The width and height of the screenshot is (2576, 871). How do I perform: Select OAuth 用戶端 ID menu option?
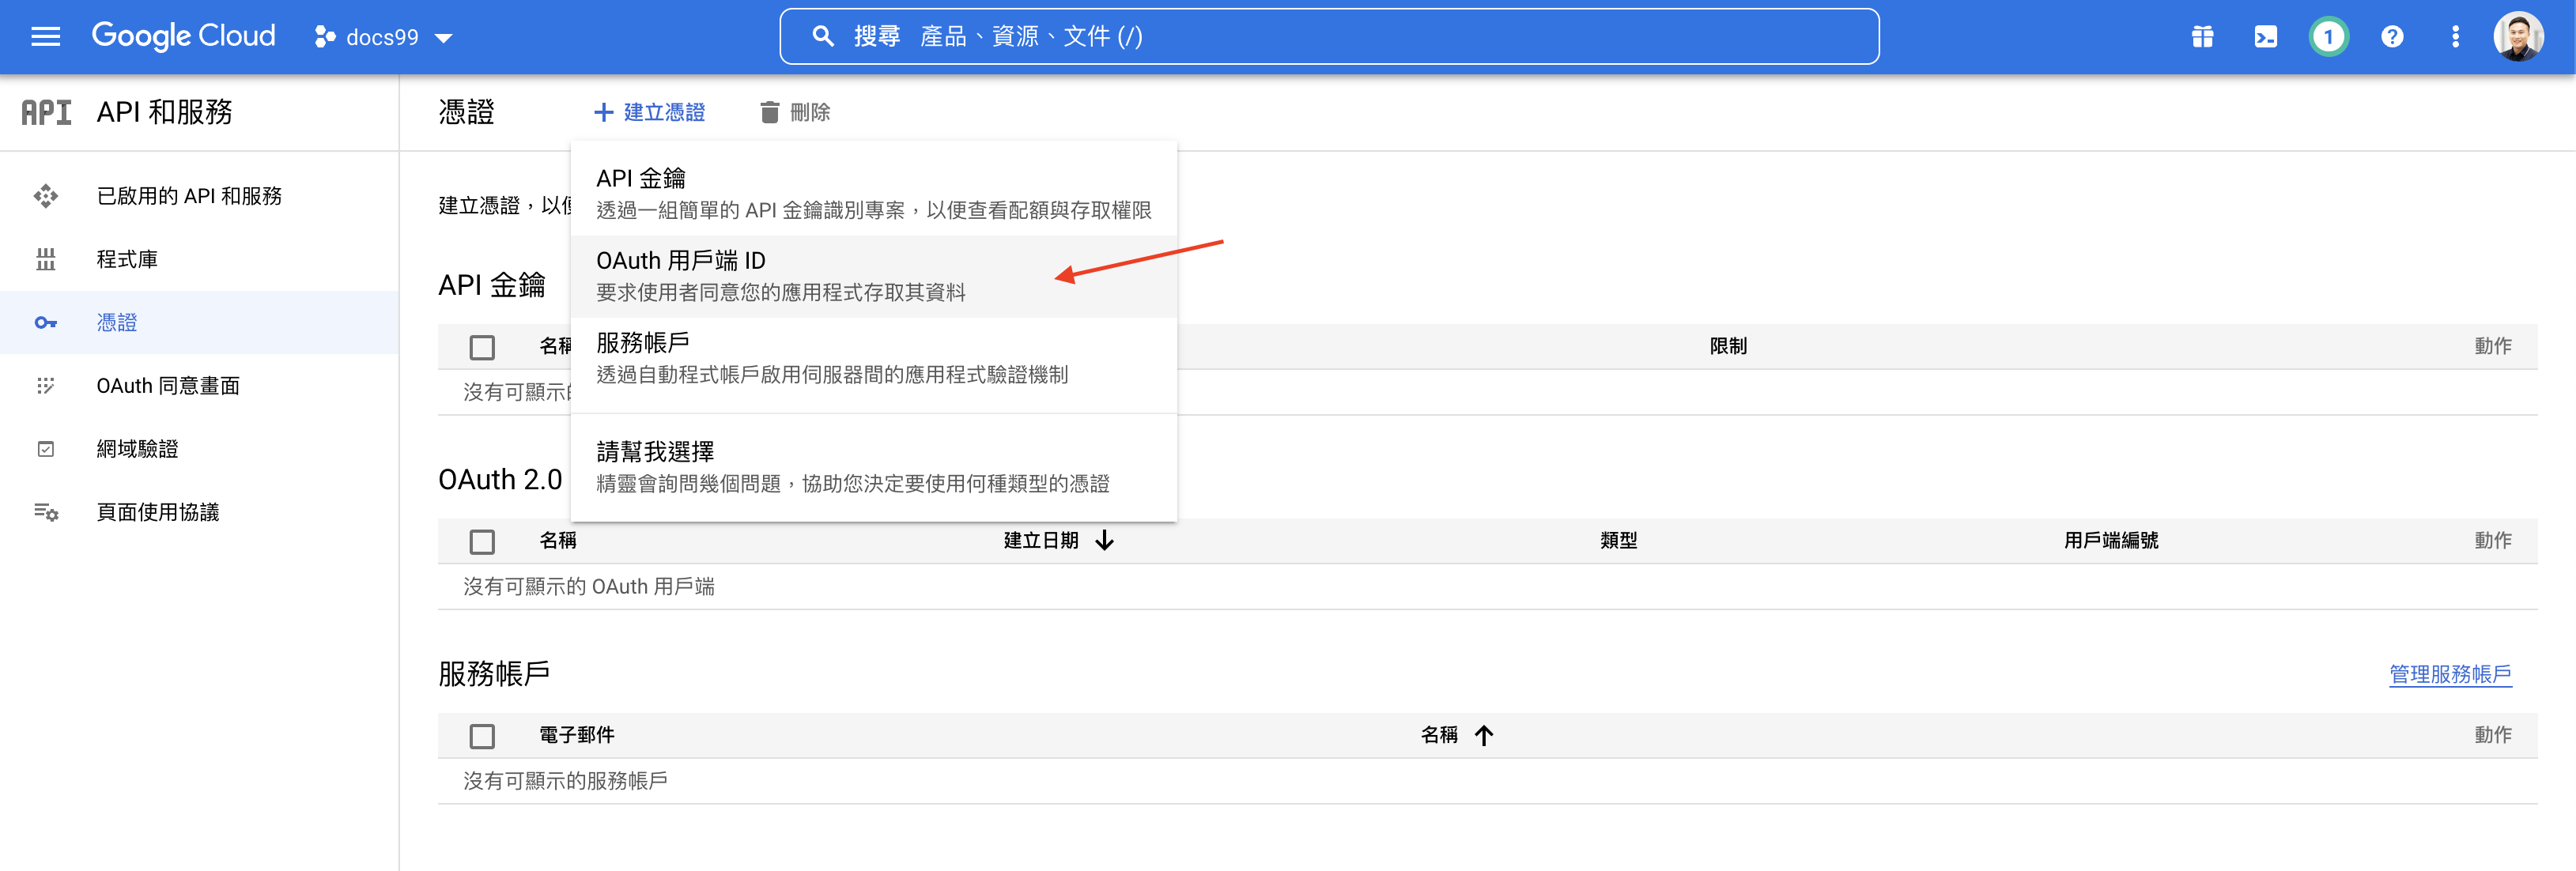coord(780,276)
